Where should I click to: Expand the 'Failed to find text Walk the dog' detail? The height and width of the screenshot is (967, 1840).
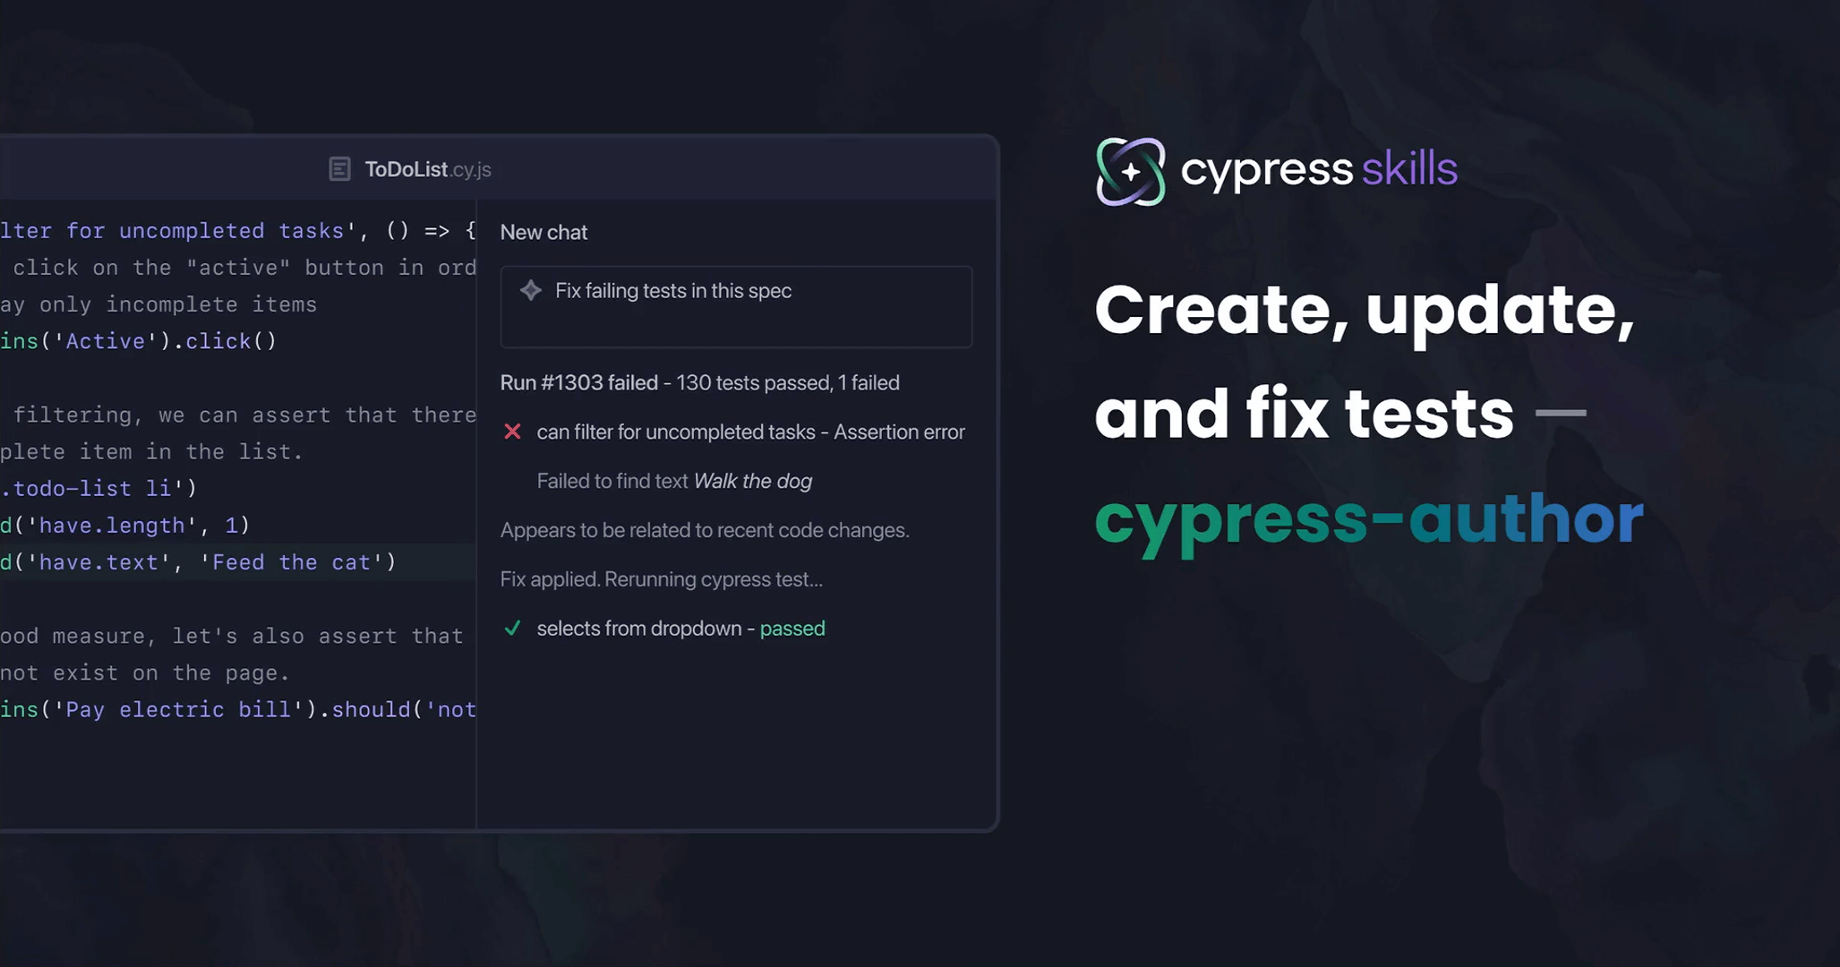tap(673, 481)
